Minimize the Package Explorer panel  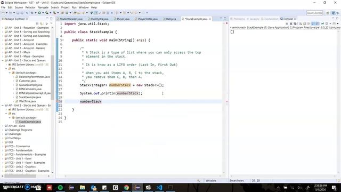coord(47,19)
